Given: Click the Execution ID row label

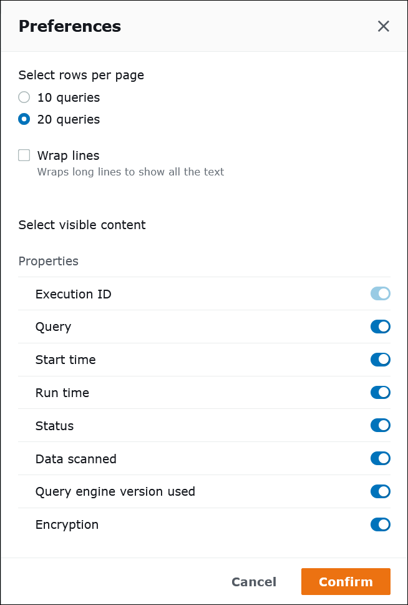Looking at the screenshot, I should pyautogui.click(x=73, y=293).
